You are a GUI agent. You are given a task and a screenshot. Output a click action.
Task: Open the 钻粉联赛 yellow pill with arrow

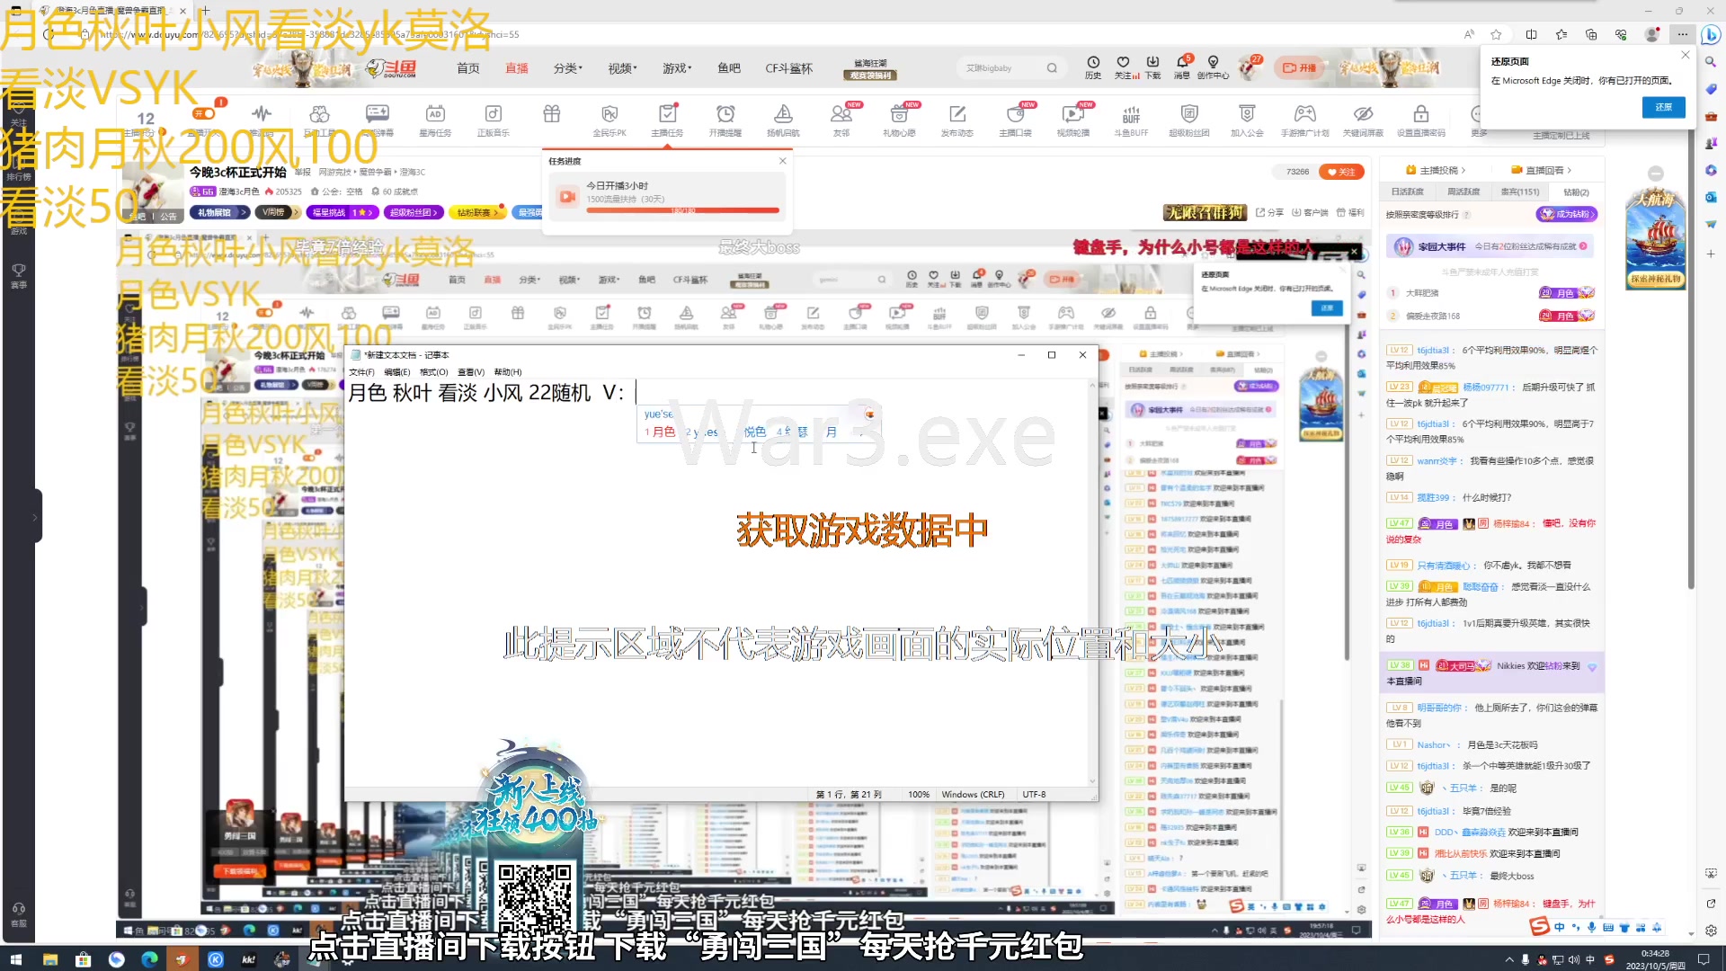coord(476,213)
